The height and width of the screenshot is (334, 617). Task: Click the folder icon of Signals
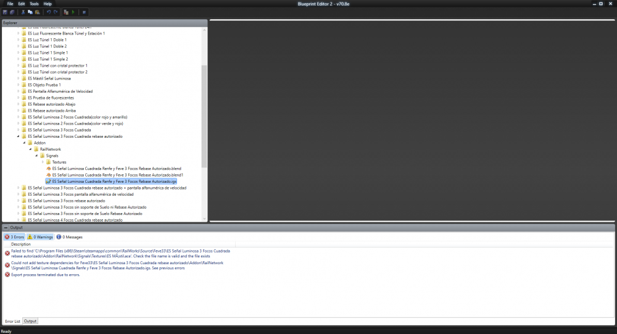42,156
